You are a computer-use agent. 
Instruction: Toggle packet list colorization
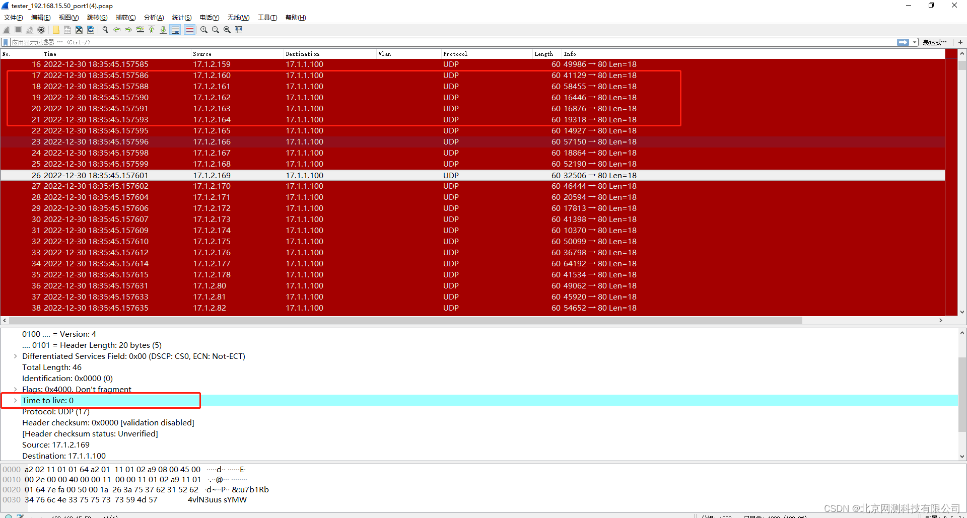pos(189,30)
